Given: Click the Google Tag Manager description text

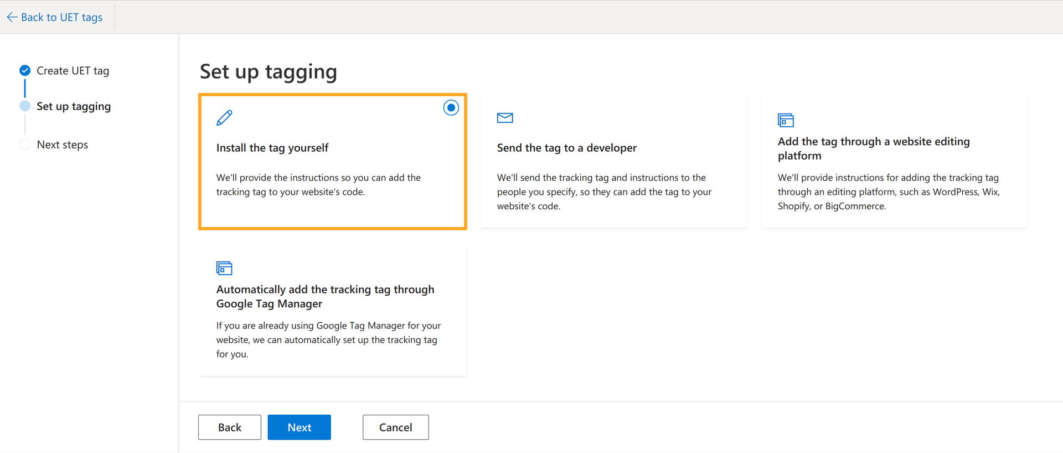Looking at the screenshot, I should 328,339.
